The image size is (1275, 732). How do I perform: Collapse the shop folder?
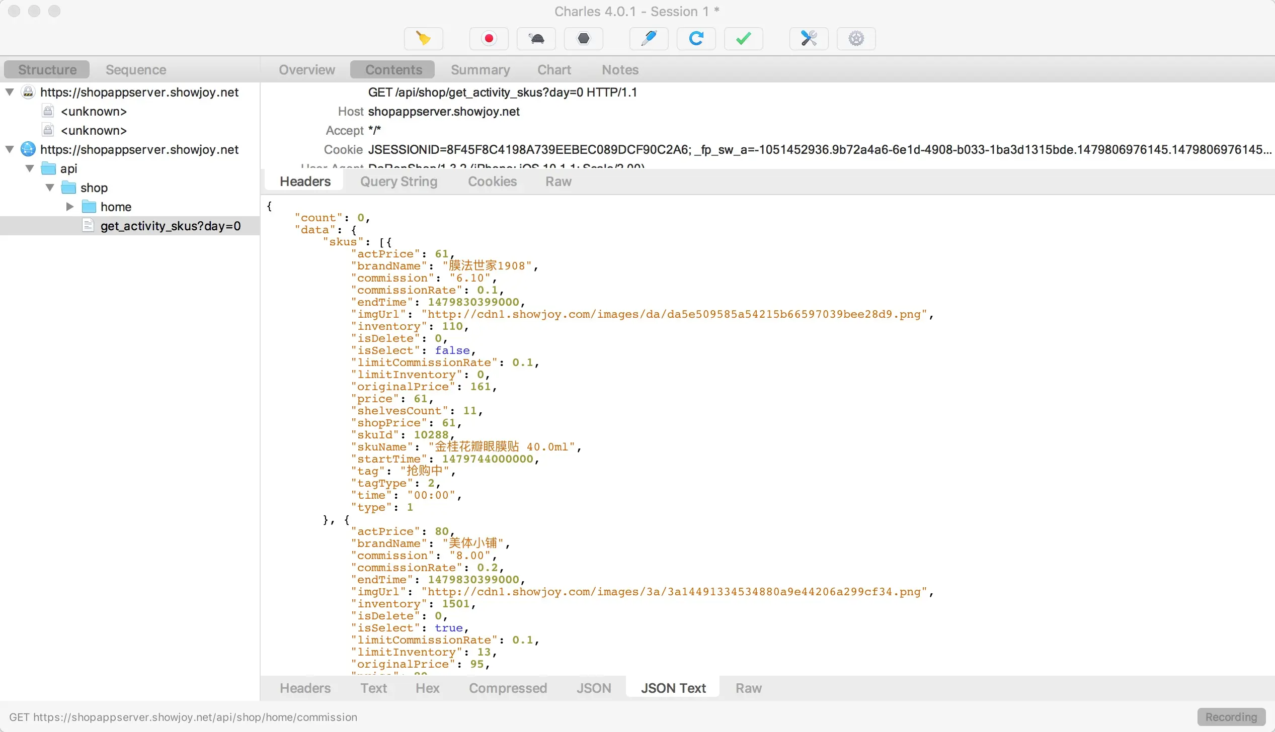tap(50, 188)
